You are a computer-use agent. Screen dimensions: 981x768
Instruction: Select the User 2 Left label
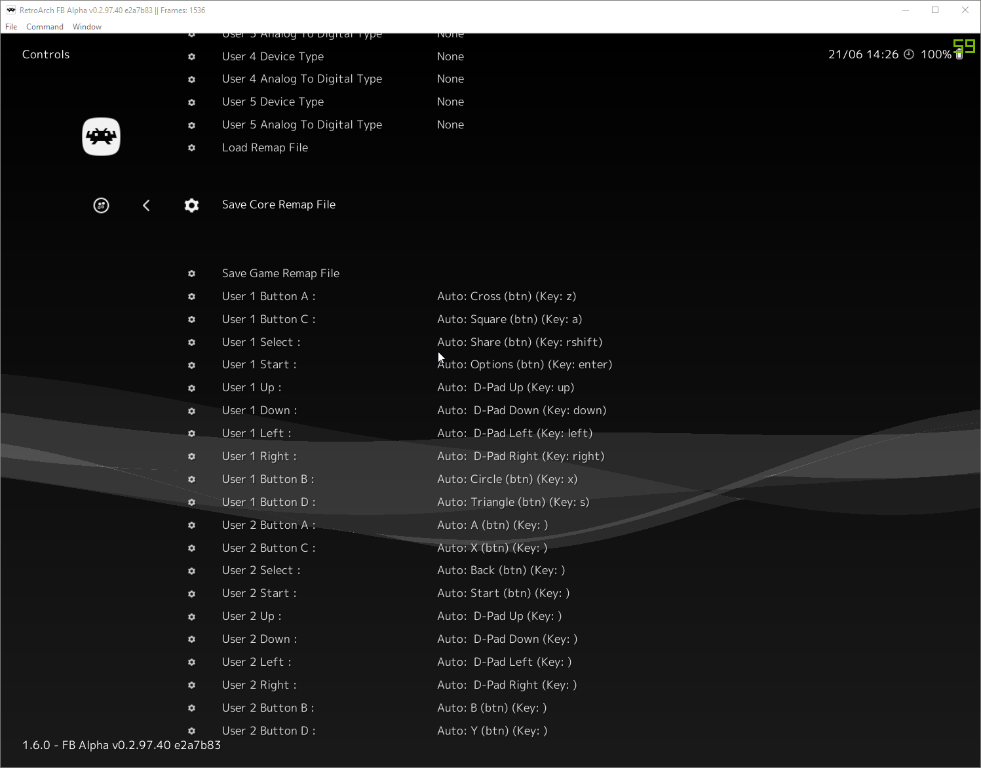coord(257,662)
